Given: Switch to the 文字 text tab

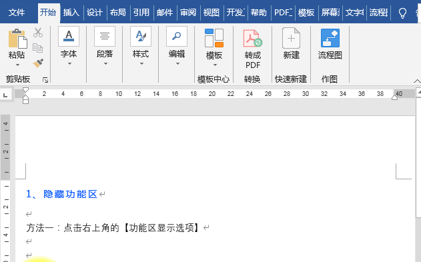Looking at the screenshot, I should [x=354, y=13].
